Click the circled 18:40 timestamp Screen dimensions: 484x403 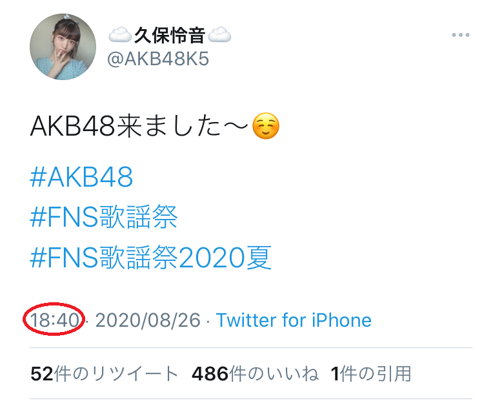[54, 320]
